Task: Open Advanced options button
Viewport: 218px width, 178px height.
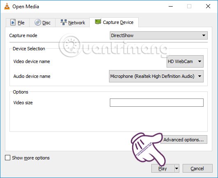Action: tap(184, 140)
